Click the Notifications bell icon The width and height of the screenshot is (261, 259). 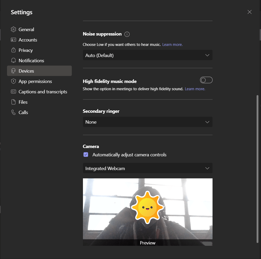click(x=13, y=60)
